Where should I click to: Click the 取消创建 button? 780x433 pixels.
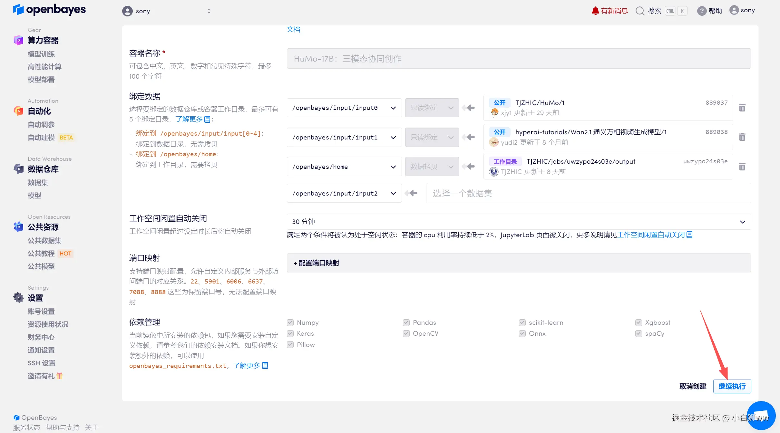pos(693,386)
